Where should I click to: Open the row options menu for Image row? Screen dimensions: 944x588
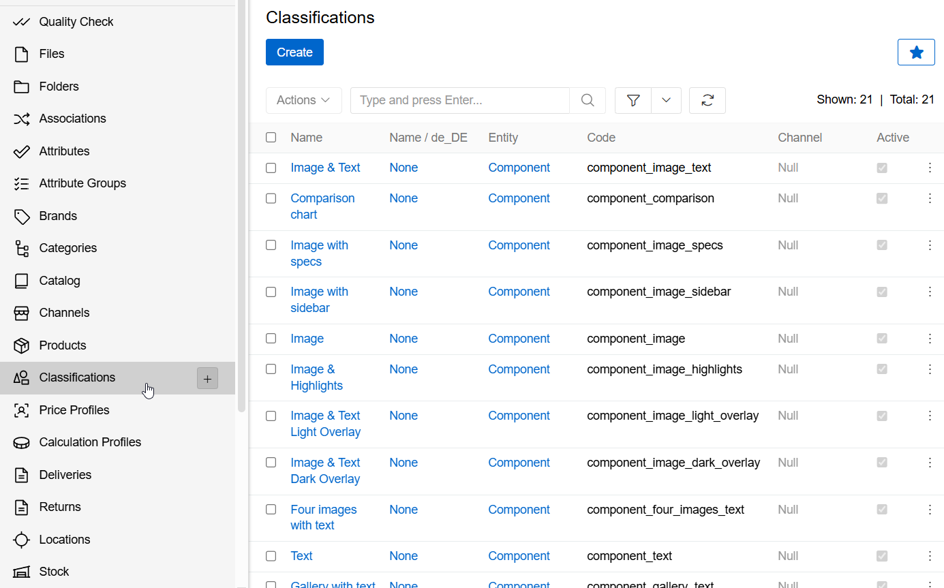pos(930,339)
